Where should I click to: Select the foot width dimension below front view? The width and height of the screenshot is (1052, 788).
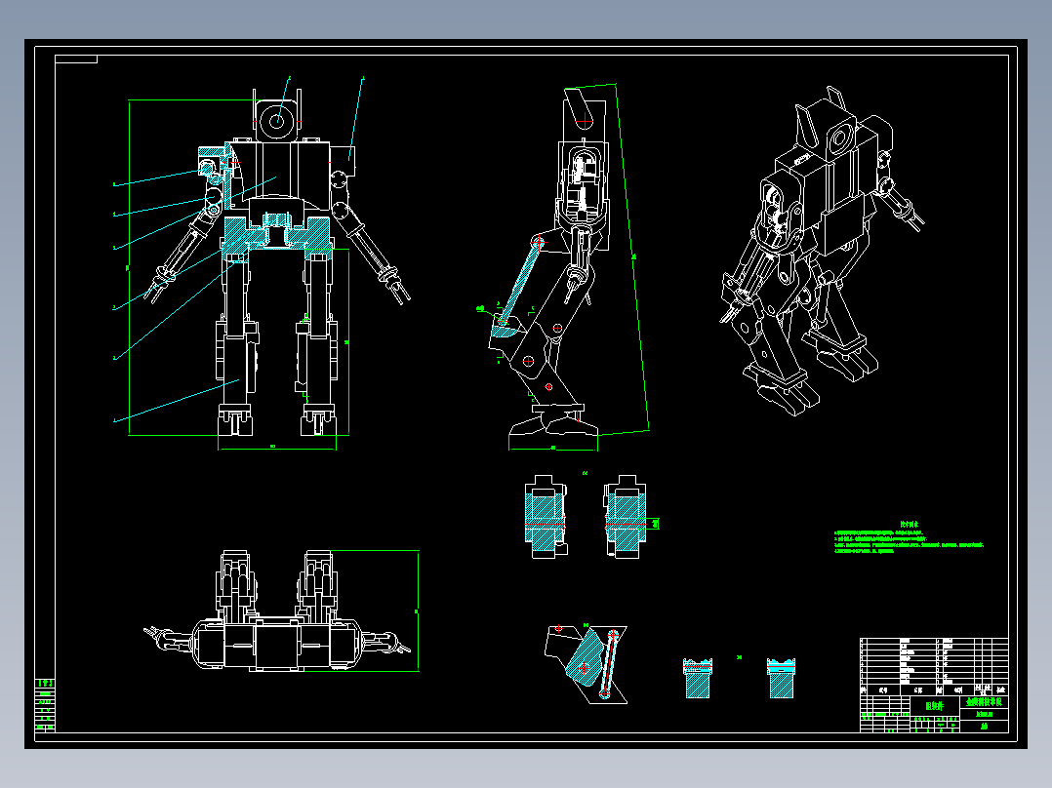(276, 448)
